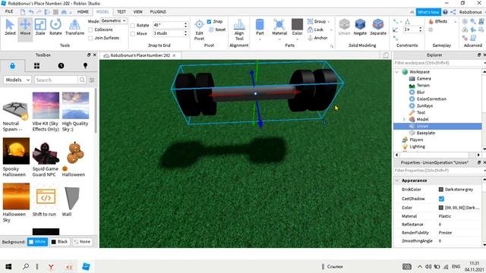Toggle Join Surfaces checkbox
Image resolution: width=486 pixels, height=273 pixels.
(90, 38)
